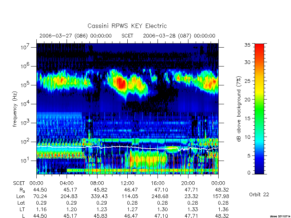Click the Lon value 114.05
This screenshot has height=218, width=291.
[x=130, y=196]
